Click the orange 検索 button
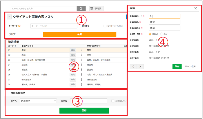This screenshot has height=119, width=203. 79,34
